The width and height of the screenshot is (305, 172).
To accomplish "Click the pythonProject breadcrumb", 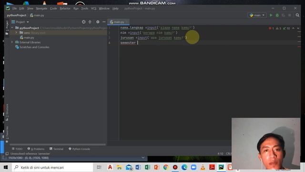I will (x=17, y=15).
